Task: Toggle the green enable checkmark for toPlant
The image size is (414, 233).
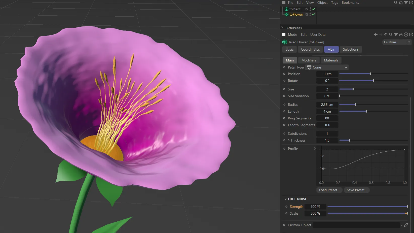Action: point(314,9)
